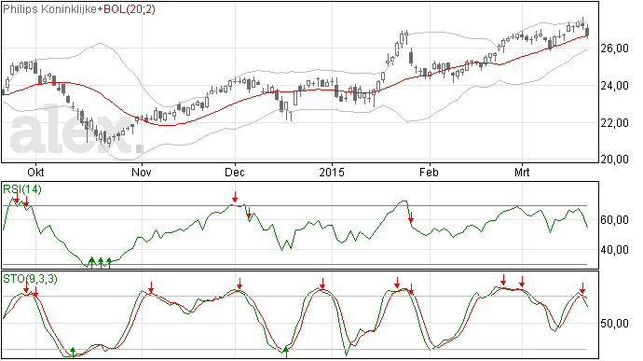Image resolution: width=643 pixels, height=361 pixels.
Task: Click the Philips Koninklijke chart title
Action: click(x=50, y=9)
